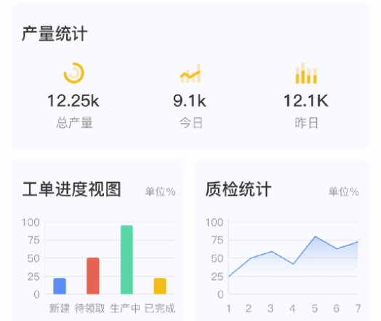Click the line chart point at 3
The height and width of the screenshot is (321, 381).
point(272,251)
